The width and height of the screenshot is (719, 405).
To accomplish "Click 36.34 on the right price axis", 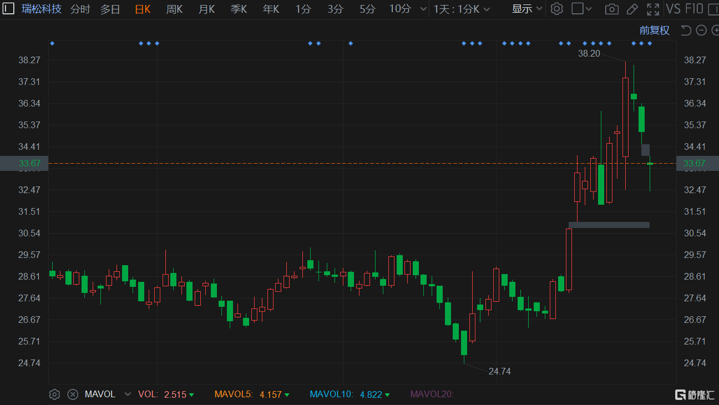I will click(x=695, y=103).
